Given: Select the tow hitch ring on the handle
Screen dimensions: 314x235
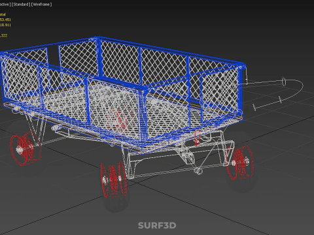Looking at the screenshot, I should (284, 82).
